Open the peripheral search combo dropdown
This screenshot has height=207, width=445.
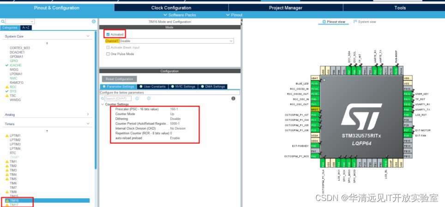coord(32,21)
